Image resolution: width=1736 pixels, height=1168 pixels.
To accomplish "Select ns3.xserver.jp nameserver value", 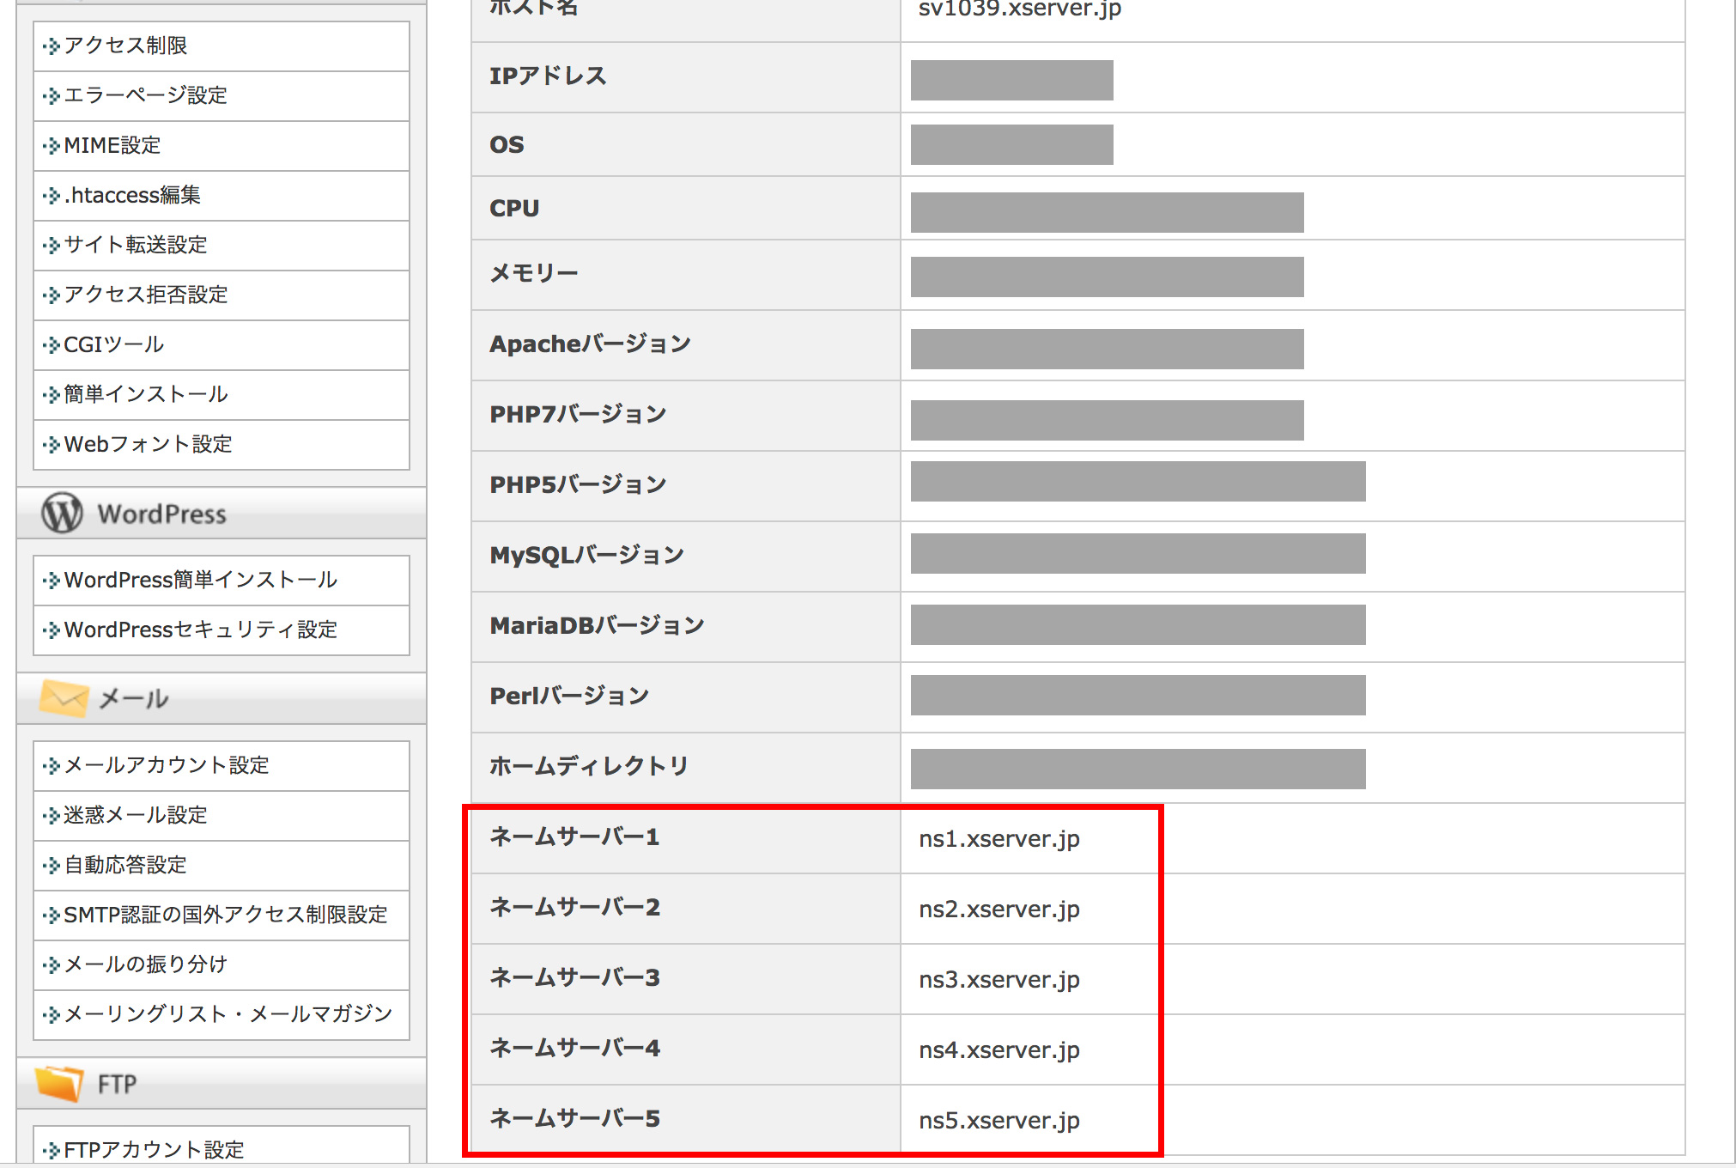I will point(999,980).
